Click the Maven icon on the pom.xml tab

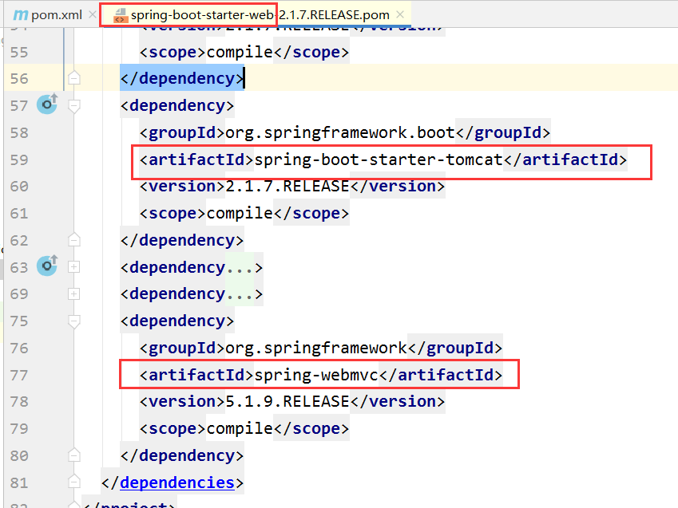click(x=20, y=15)
